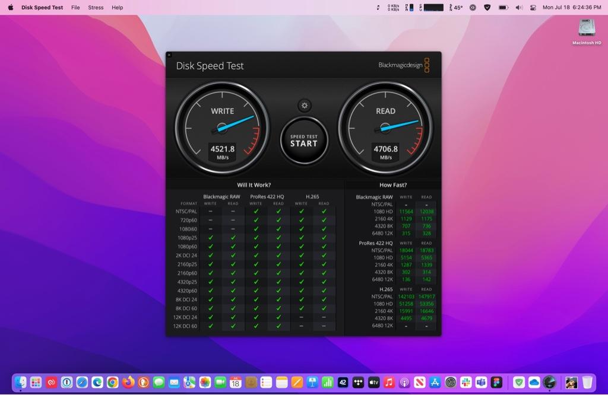Open App Store from the dock
Viewport: 608px width, 395px height.
435,383
